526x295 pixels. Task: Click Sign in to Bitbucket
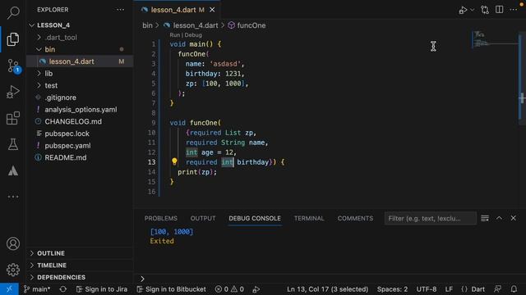[x=172, y=289]
